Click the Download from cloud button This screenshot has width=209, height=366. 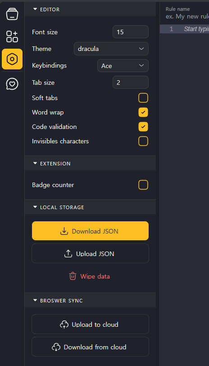90,347
